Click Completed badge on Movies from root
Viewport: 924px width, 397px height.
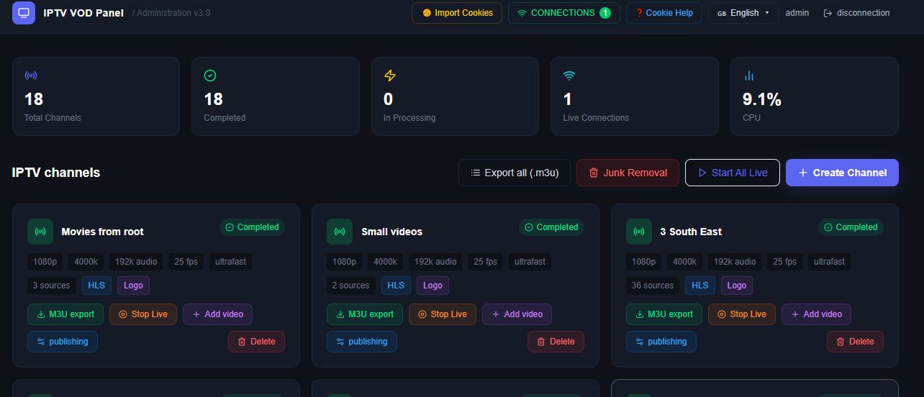click(x=252, y=227)
